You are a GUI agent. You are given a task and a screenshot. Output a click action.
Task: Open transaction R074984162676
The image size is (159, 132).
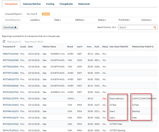click(x=11, y=111)
